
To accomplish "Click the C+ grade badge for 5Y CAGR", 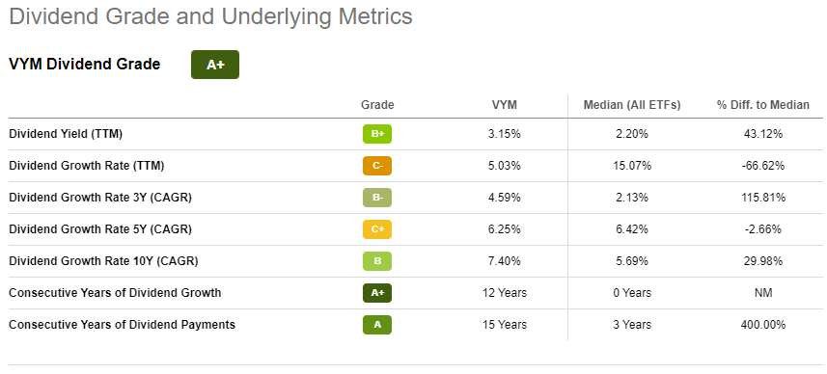I will click(x=377, y=229).
